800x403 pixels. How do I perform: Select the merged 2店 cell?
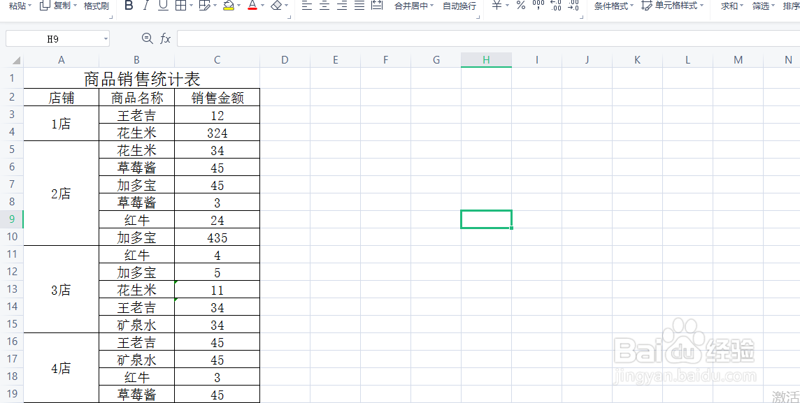point(62,193)
